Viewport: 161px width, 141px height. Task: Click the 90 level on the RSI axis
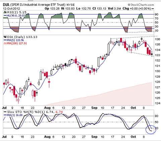(x=156, y=14)
